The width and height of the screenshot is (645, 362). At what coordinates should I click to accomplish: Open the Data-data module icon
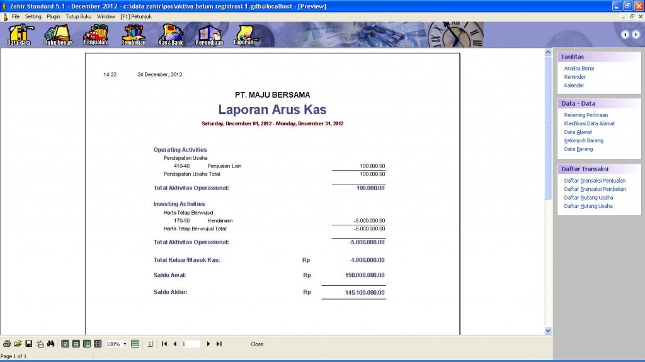click(x=19, y=35)
